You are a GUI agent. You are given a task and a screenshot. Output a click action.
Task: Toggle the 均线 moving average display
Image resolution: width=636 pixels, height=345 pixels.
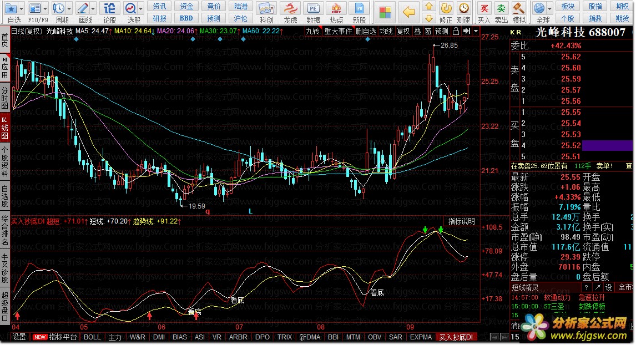tap(386, 31)
